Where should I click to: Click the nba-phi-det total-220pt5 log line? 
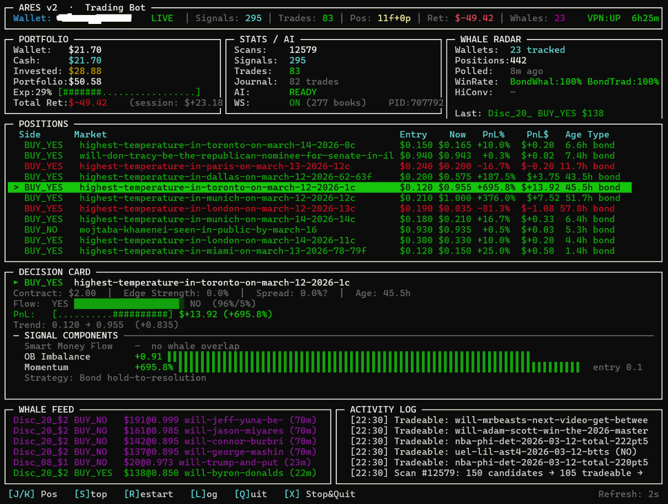(x=499, y=462)
